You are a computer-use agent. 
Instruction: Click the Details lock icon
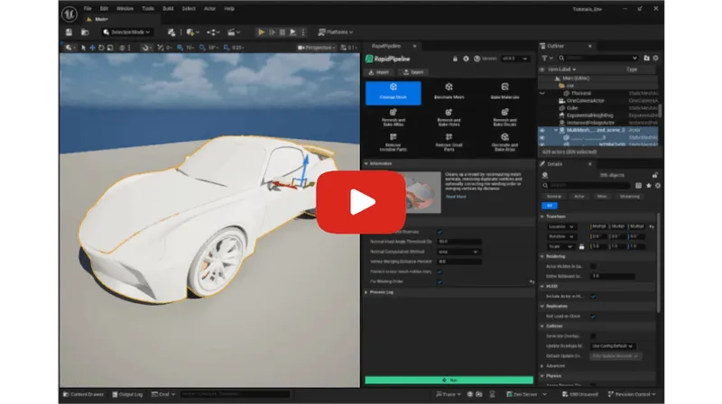point(655,175)
